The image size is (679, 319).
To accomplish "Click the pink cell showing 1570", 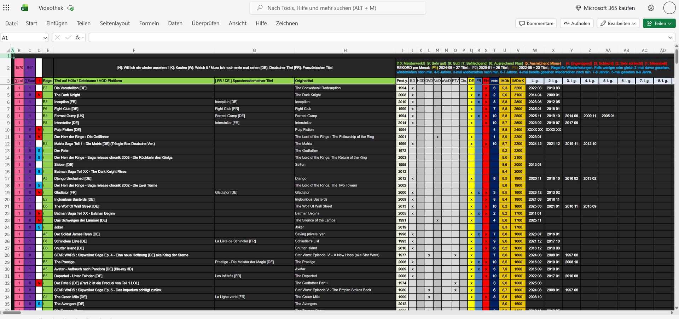I will (x=19, y=67).
